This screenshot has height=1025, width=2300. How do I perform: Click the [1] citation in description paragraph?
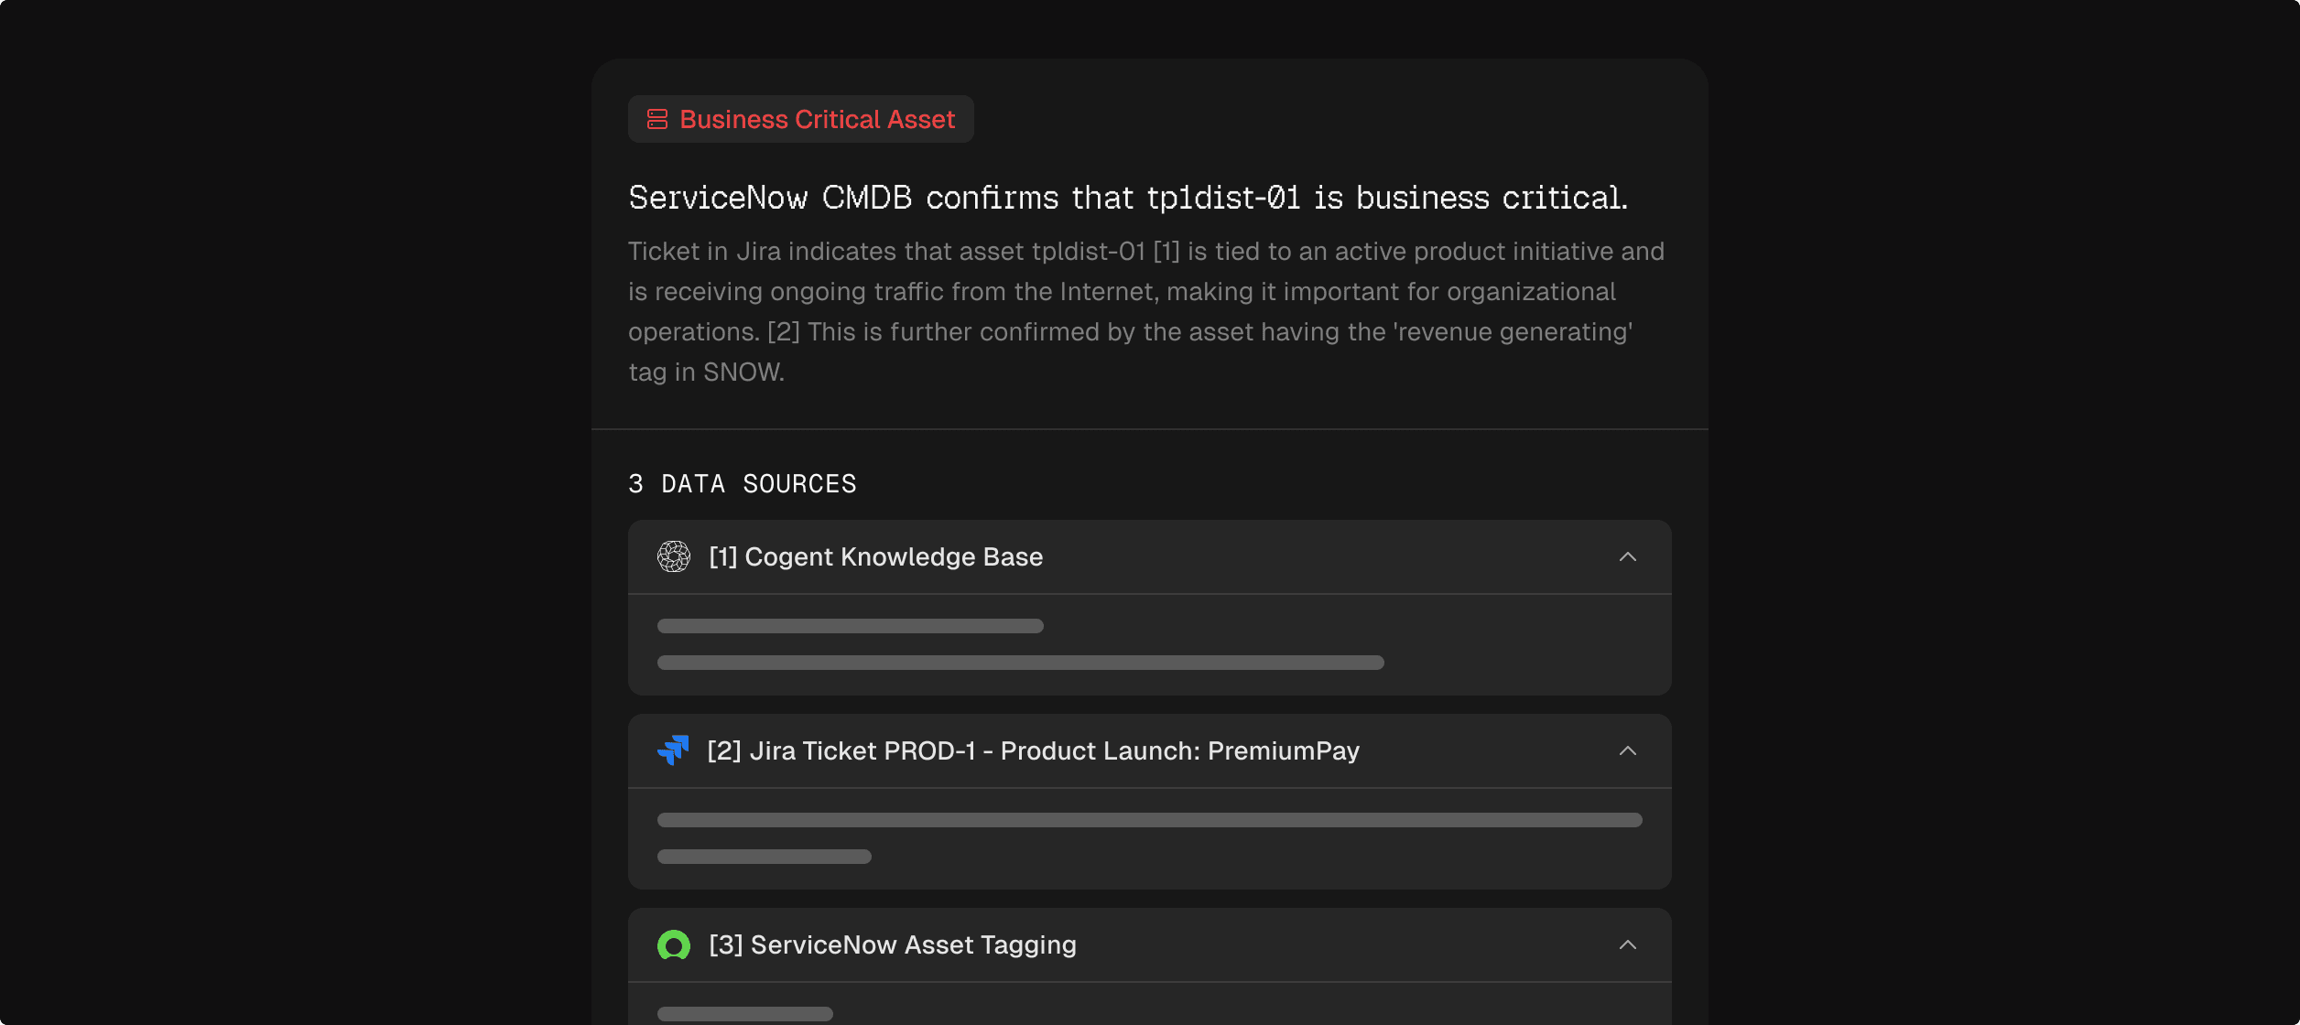click(x=1166, y=252)
